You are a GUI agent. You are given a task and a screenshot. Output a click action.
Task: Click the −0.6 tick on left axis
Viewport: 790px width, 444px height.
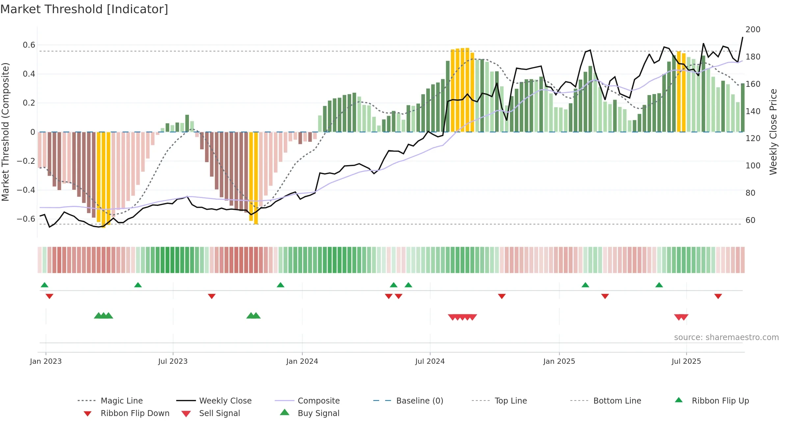[26, 219]
